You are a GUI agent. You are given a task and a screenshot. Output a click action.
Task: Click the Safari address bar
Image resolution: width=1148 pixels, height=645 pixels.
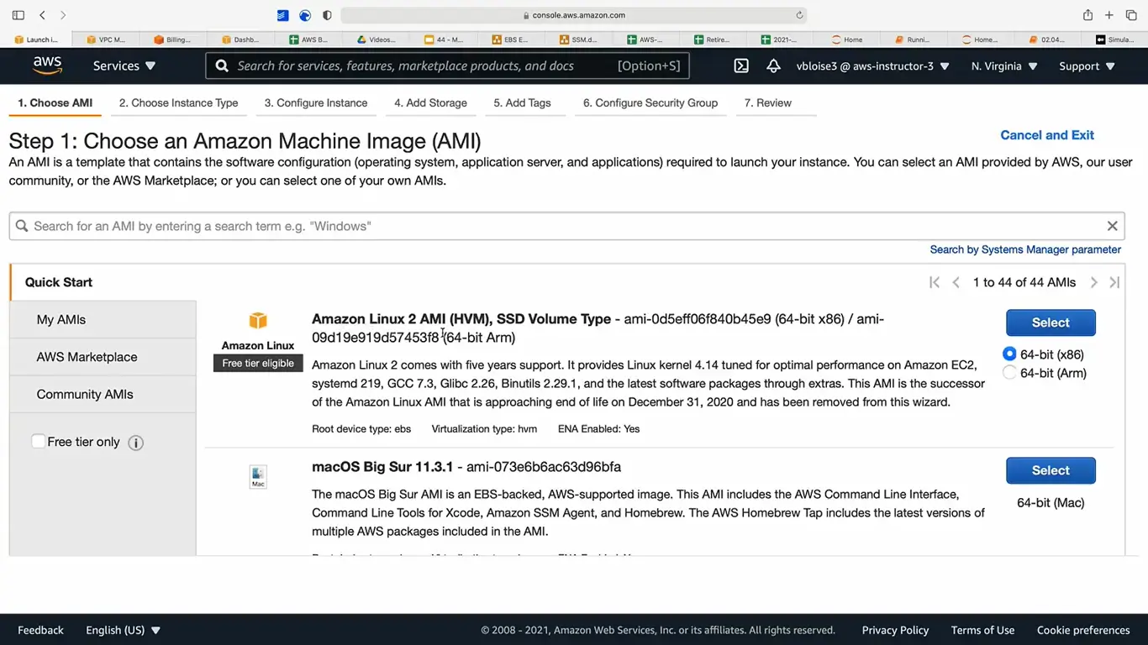click(x=574, y=15)
